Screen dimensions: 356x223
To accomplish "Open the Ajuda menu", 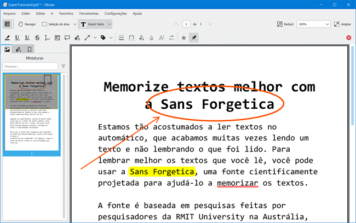I will pyautogui.click(x=137, y=14).
